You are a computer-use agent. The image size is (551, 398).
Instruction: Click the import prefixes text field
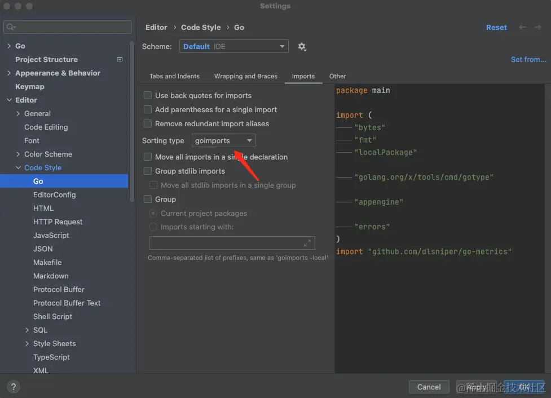pos(226,243)
